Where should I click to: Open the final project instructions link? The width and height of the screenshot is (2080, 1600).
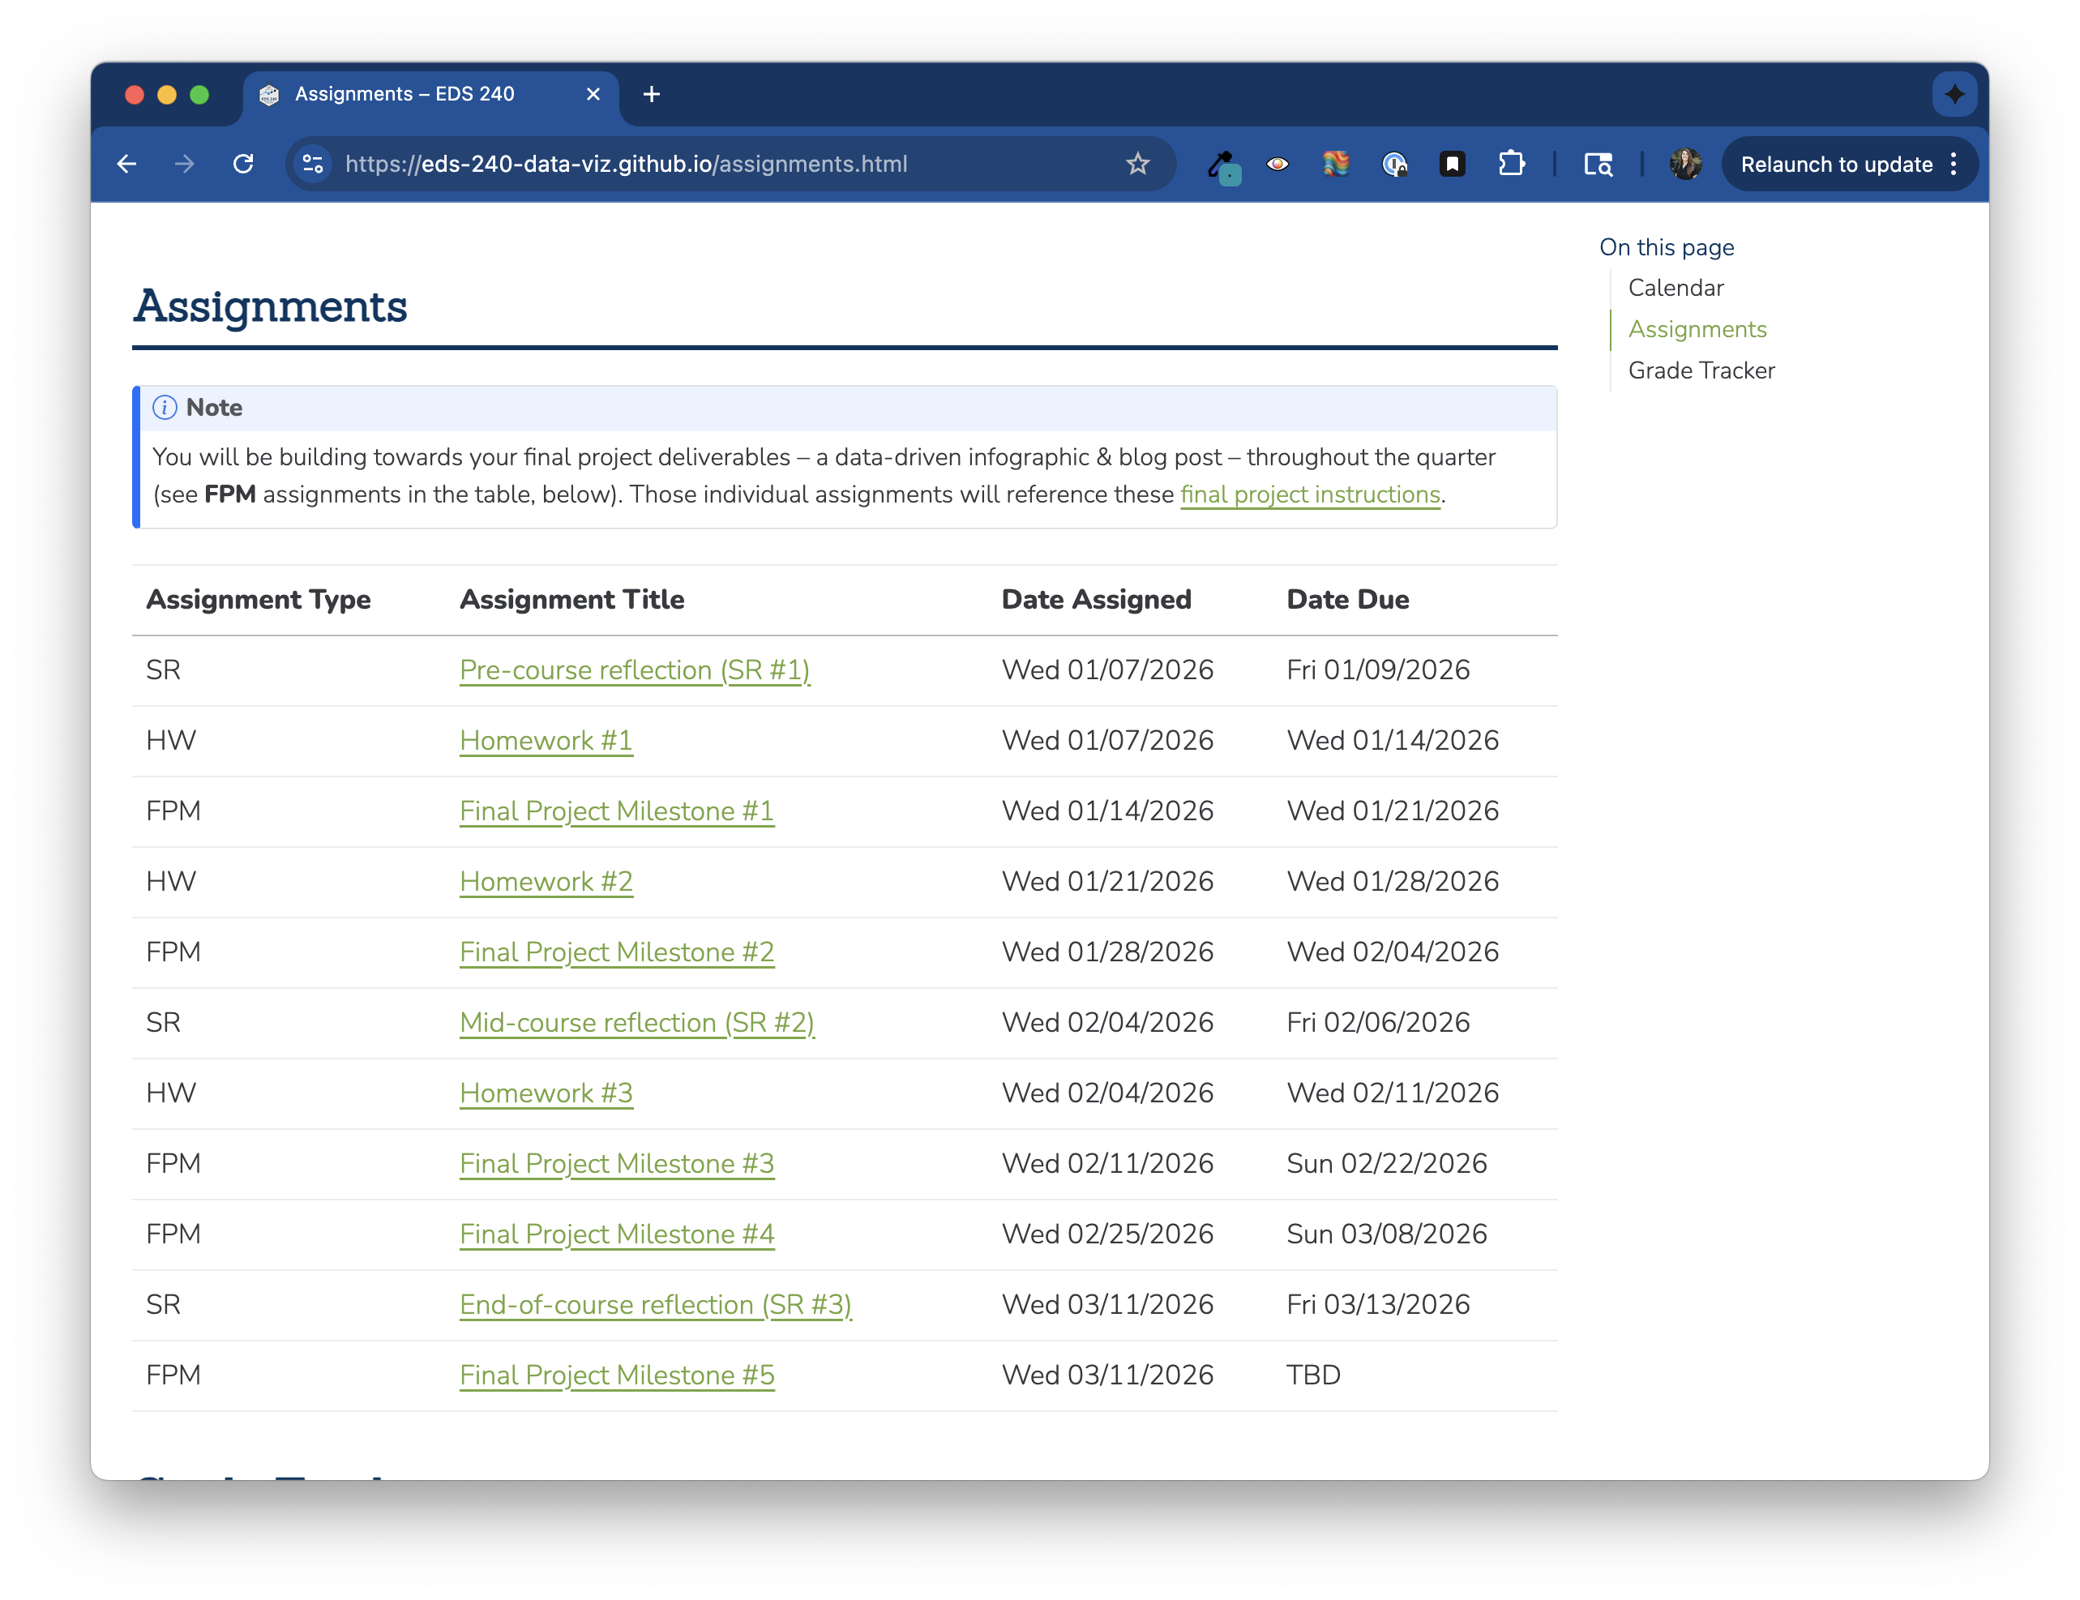point(1309,495)
